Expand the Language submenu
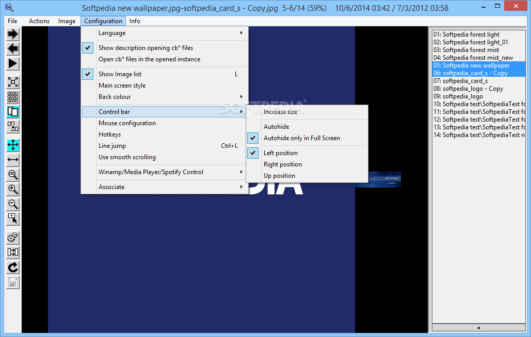 [165, 33]
